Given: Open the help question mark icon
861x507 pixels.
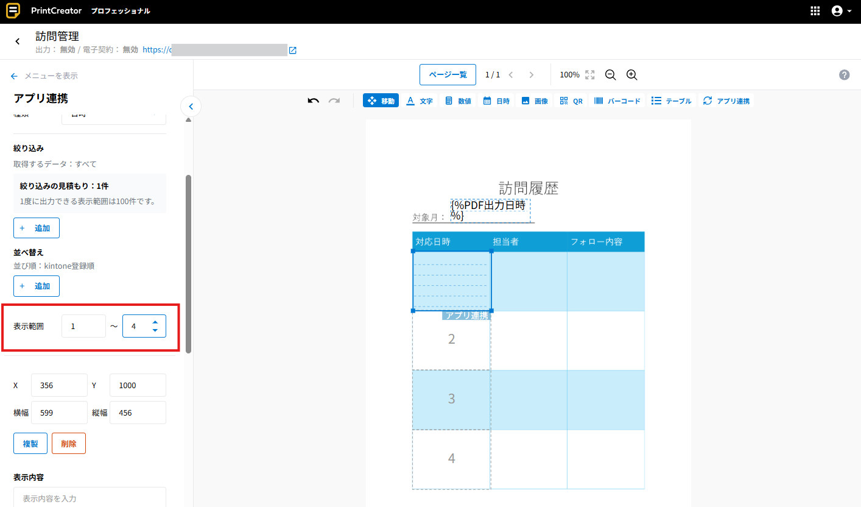Looking at the screenshot, I should tap(844, 74).
